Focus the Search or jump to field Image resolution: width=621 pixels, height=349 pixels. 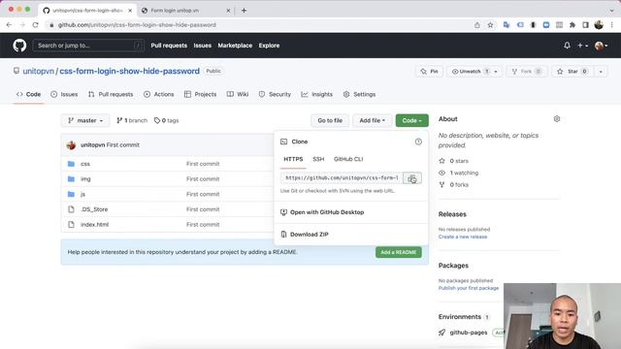click(x=88, y=46)
